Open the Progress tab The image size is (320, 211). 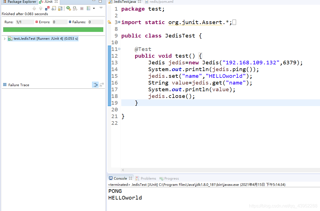[x=169, y=179]
